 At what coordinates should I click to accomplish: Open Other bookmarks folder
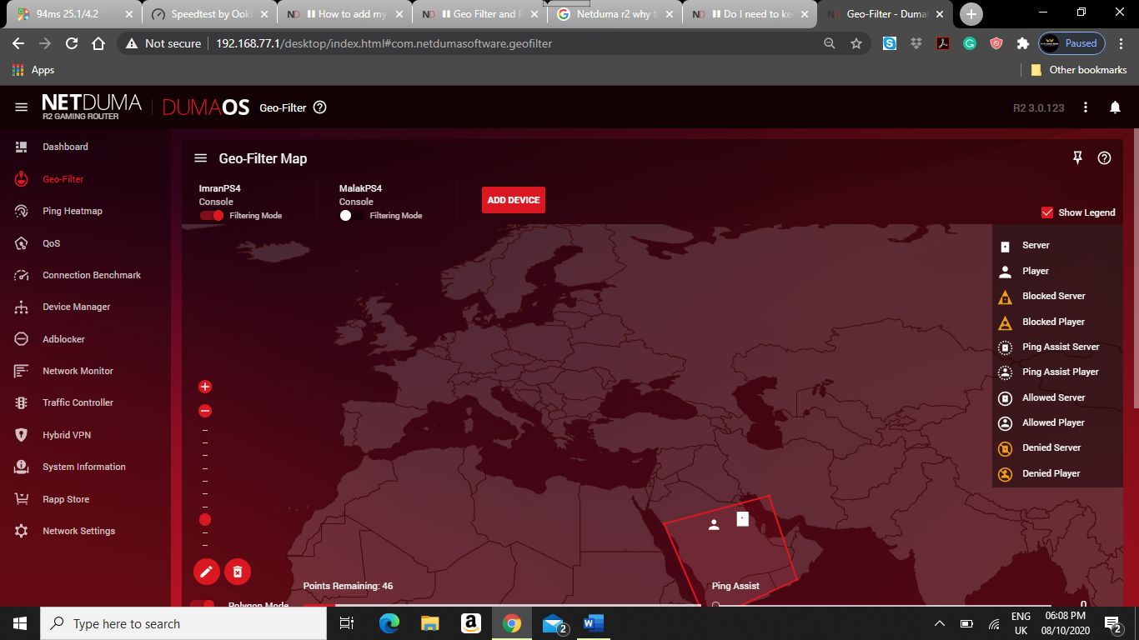click(1079, 70)
